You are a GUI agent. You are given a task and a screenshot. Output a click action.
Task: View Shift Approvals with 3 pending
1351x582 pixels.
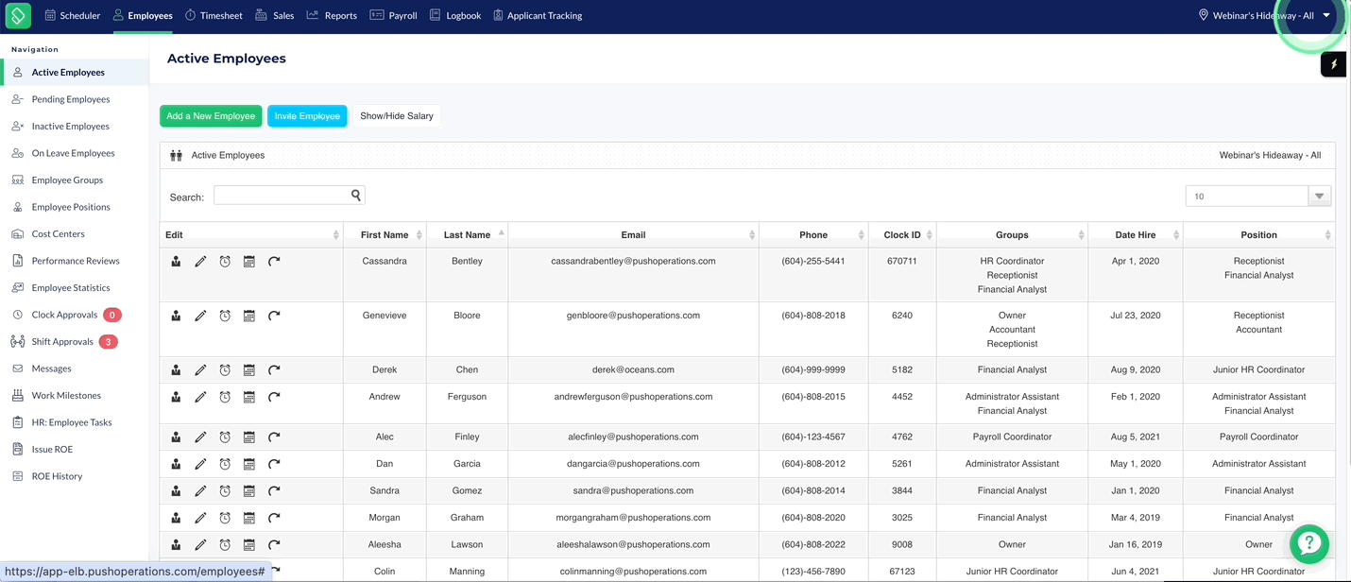(62, 342)
